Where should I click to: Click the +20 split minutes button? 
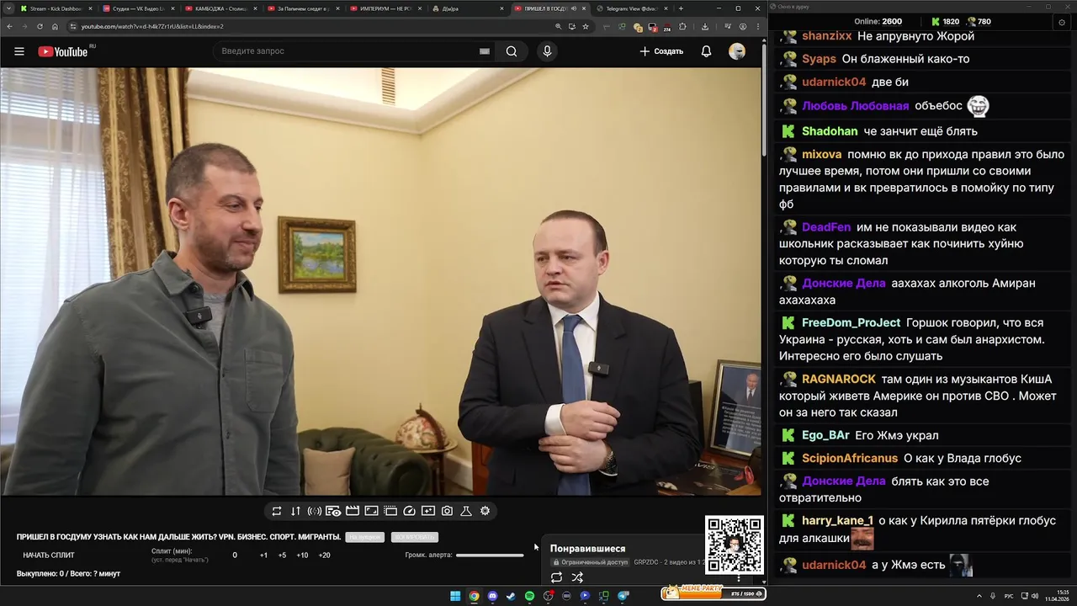[324, 555]
